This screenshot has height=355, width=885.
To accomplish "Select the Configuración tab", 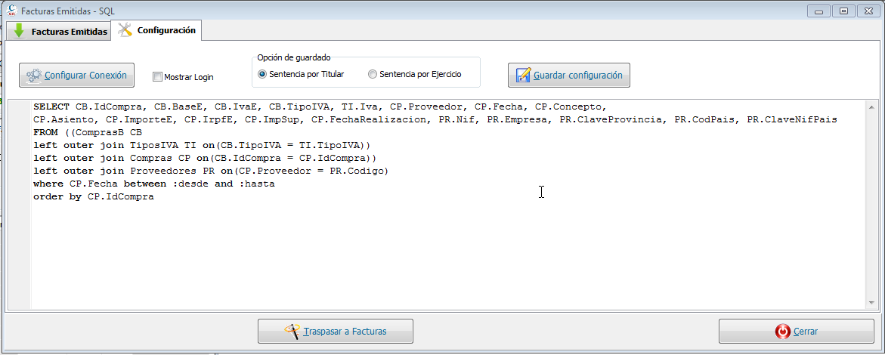I will tap(156, 30).
